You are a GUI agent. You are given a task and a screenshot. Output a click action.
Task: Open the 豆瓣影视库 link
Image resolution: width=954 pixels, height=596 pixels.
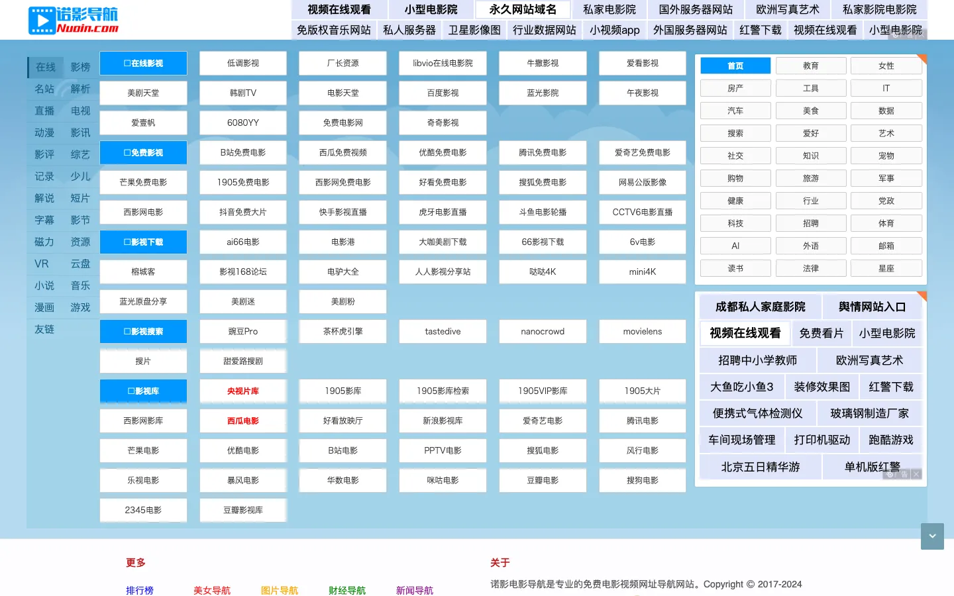(243, 511)
